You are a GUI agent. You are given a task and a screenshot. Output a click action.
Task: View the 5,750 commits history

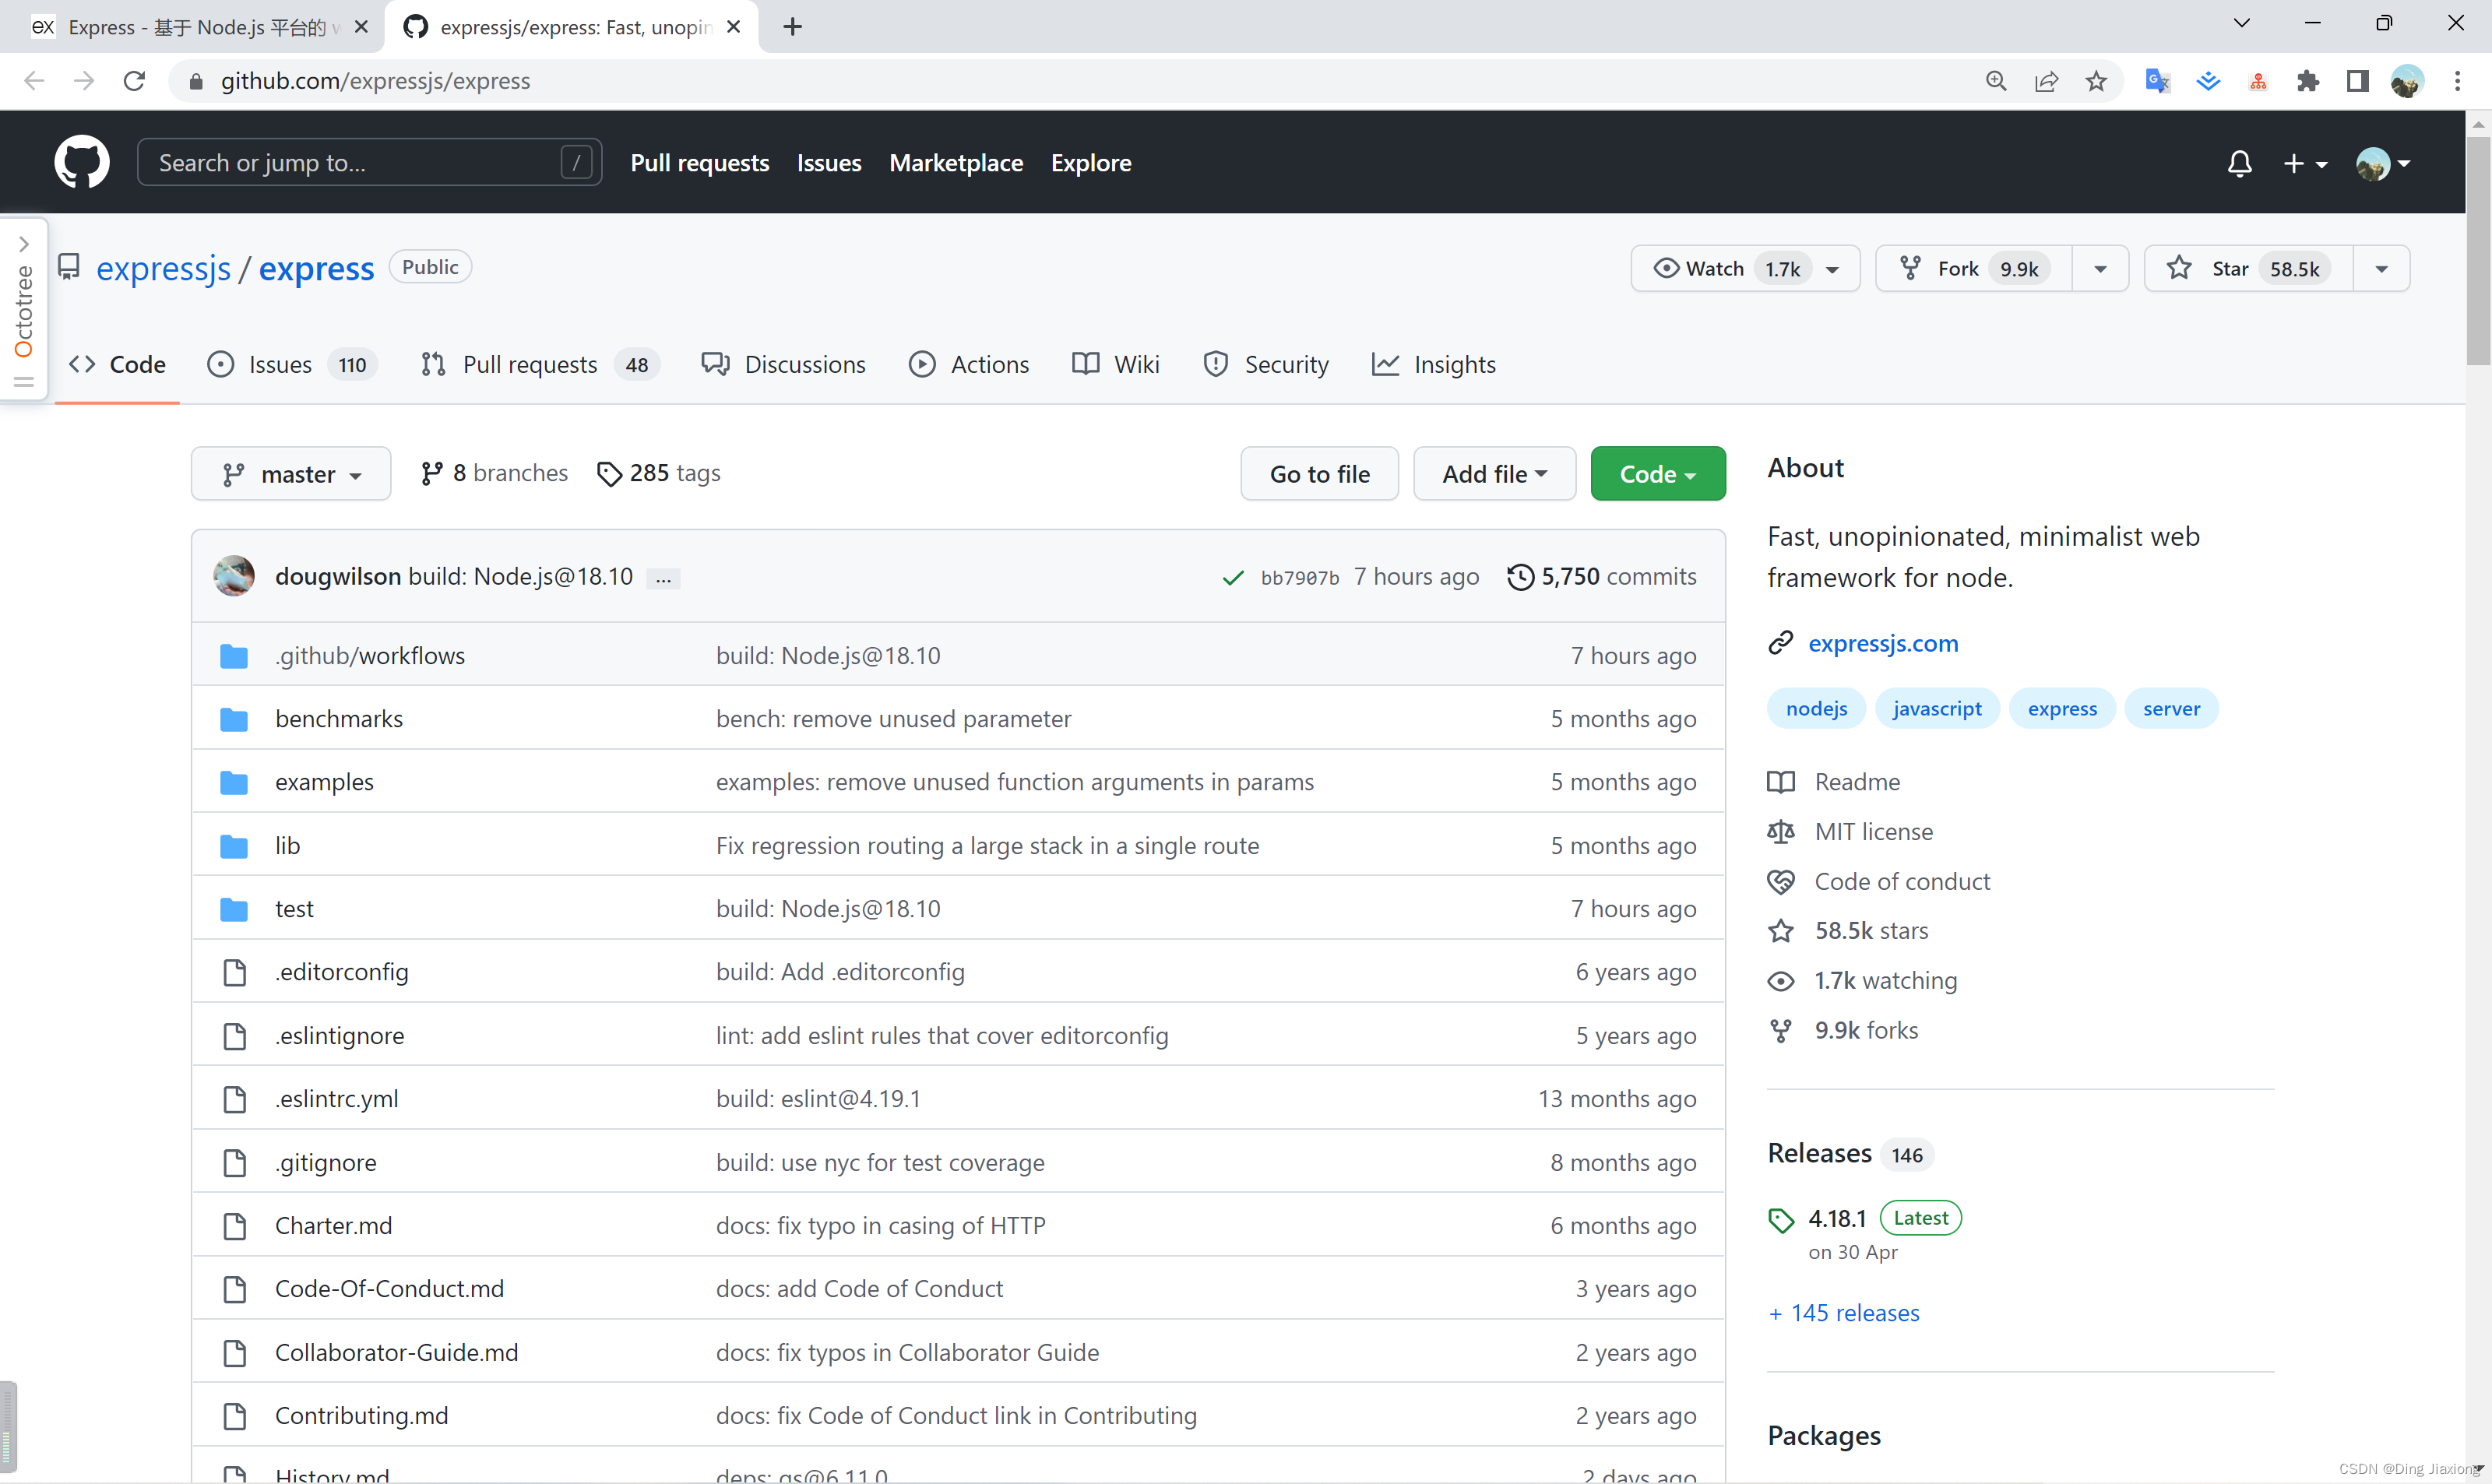coord(1602,577)
